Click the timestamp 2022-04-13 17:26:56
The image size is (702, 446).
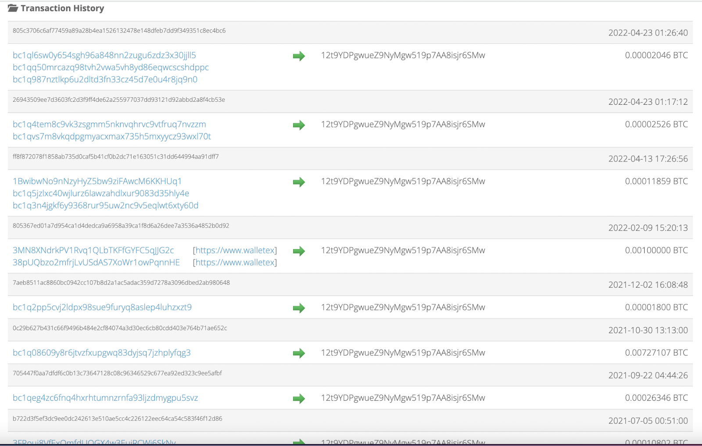[x=648, y=159]
